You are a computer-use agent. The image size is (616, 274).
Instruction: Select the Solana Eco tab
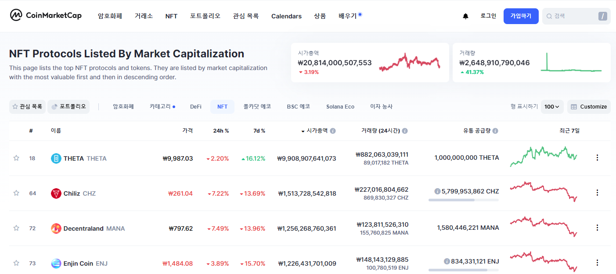click(x=340, y=106)
